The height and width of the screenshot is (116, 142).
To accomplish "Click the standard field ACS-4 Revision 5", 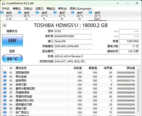I will coord(97,56).
